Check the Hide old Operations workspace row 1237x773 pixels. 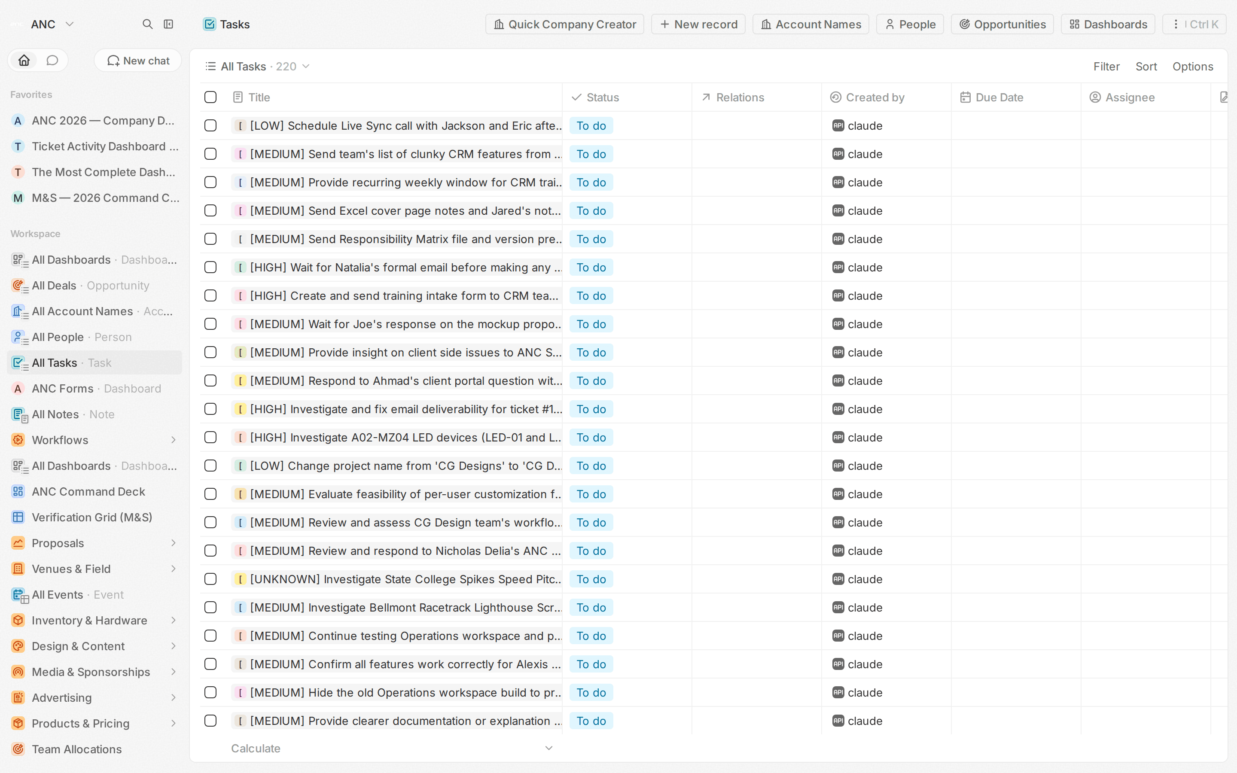pos(210,693)
